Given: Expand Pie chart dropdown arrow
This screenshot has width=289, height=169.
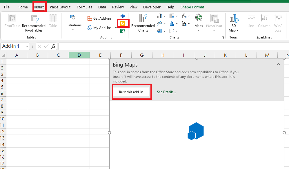Looking at the screenshot, I should (x=164, y=31).
